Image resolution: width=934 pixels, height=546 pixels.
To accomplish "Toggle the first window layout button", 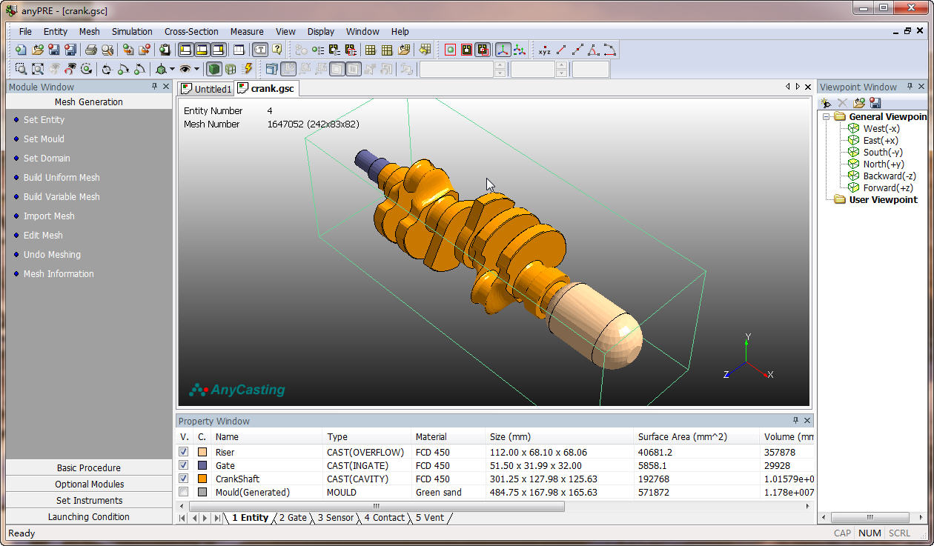I will click(185, 50).
